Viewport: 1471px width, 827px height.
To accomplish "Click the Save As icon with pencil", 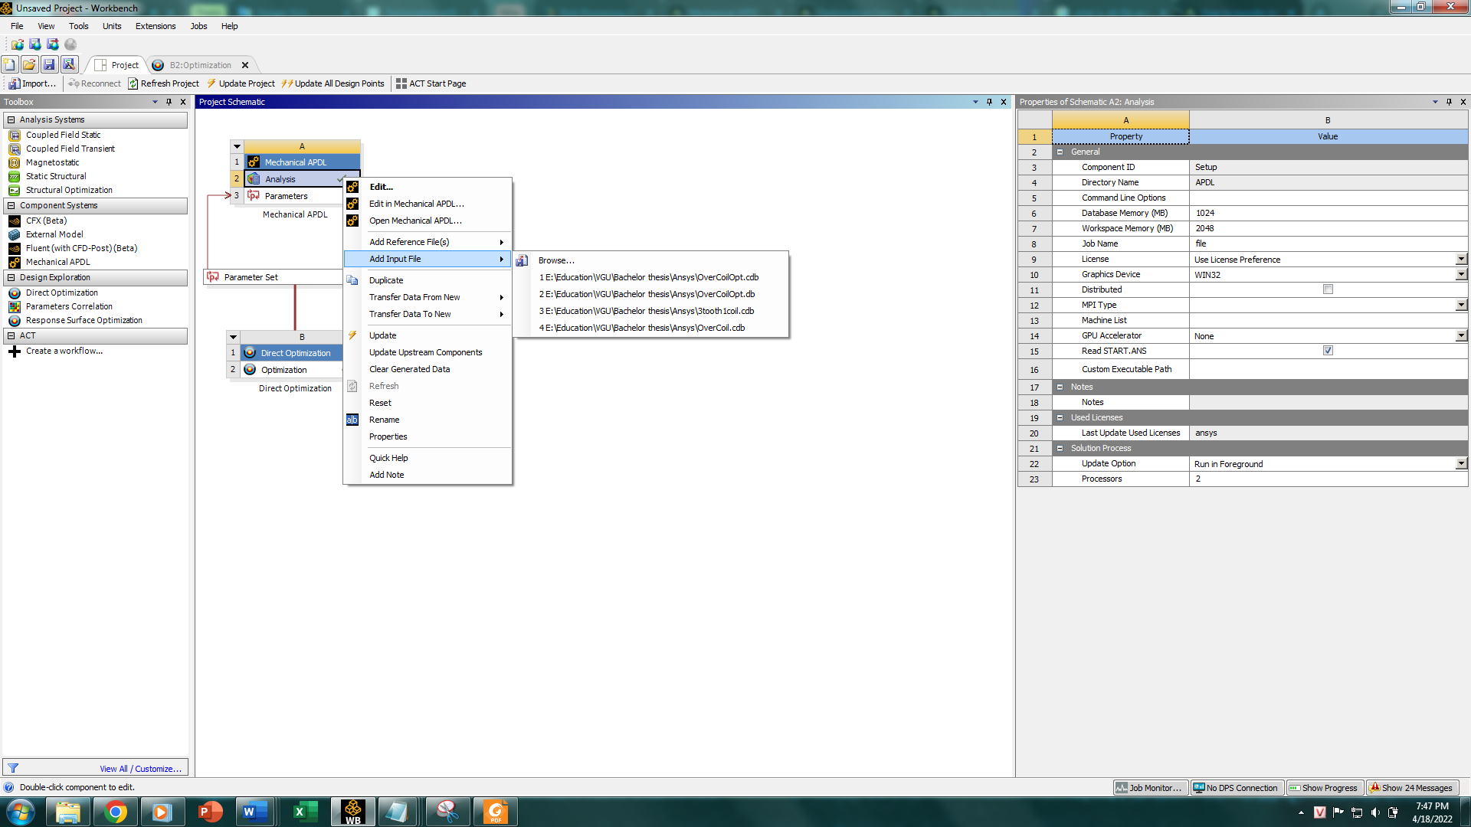I will [x=69, y=65].
